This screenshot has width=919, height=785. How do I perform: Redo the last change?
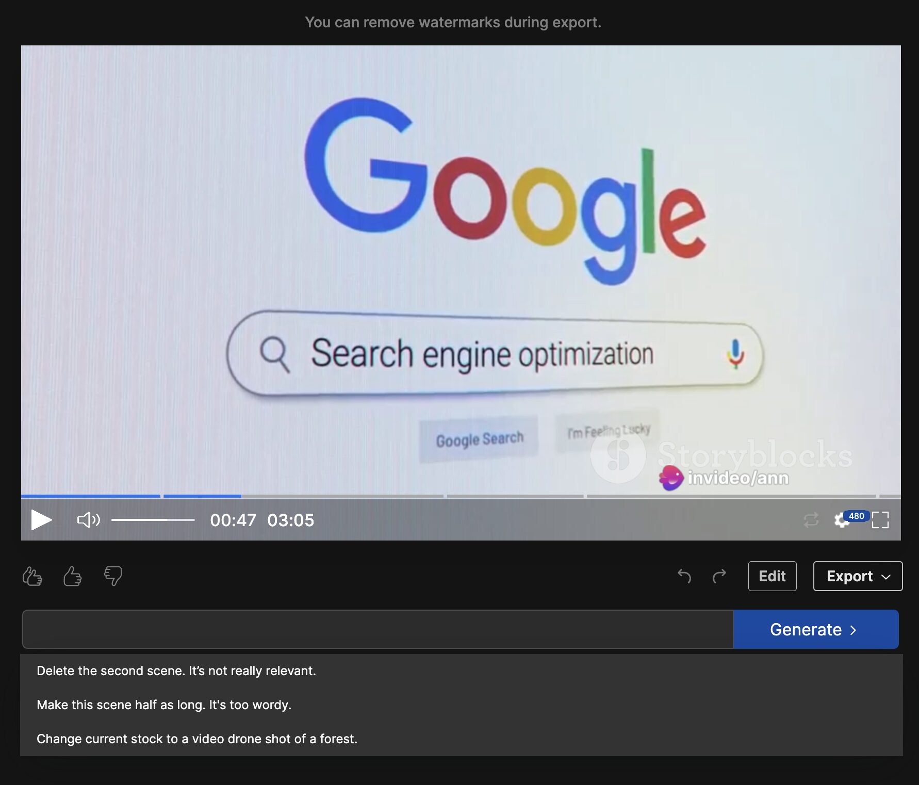point(719,576)
